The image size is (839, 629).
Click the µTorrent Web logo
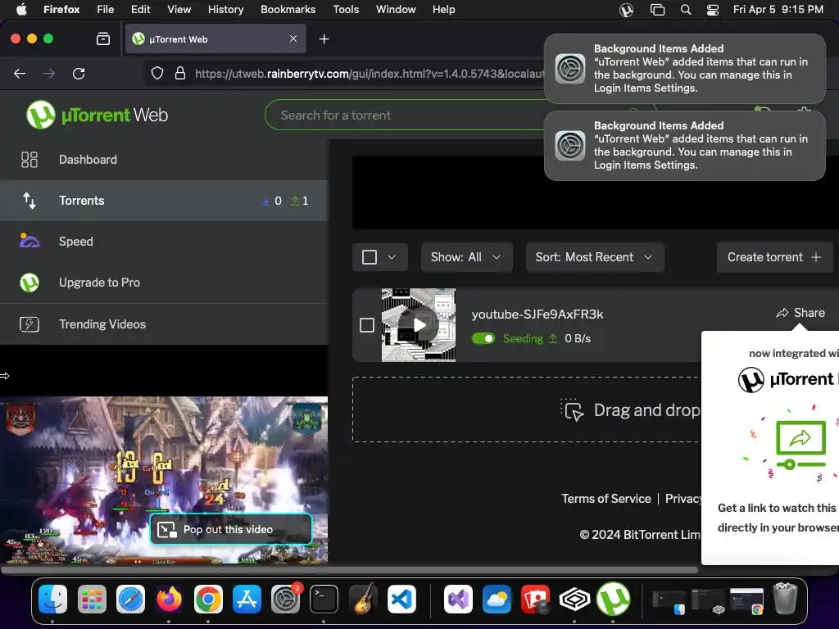(97, 115)
